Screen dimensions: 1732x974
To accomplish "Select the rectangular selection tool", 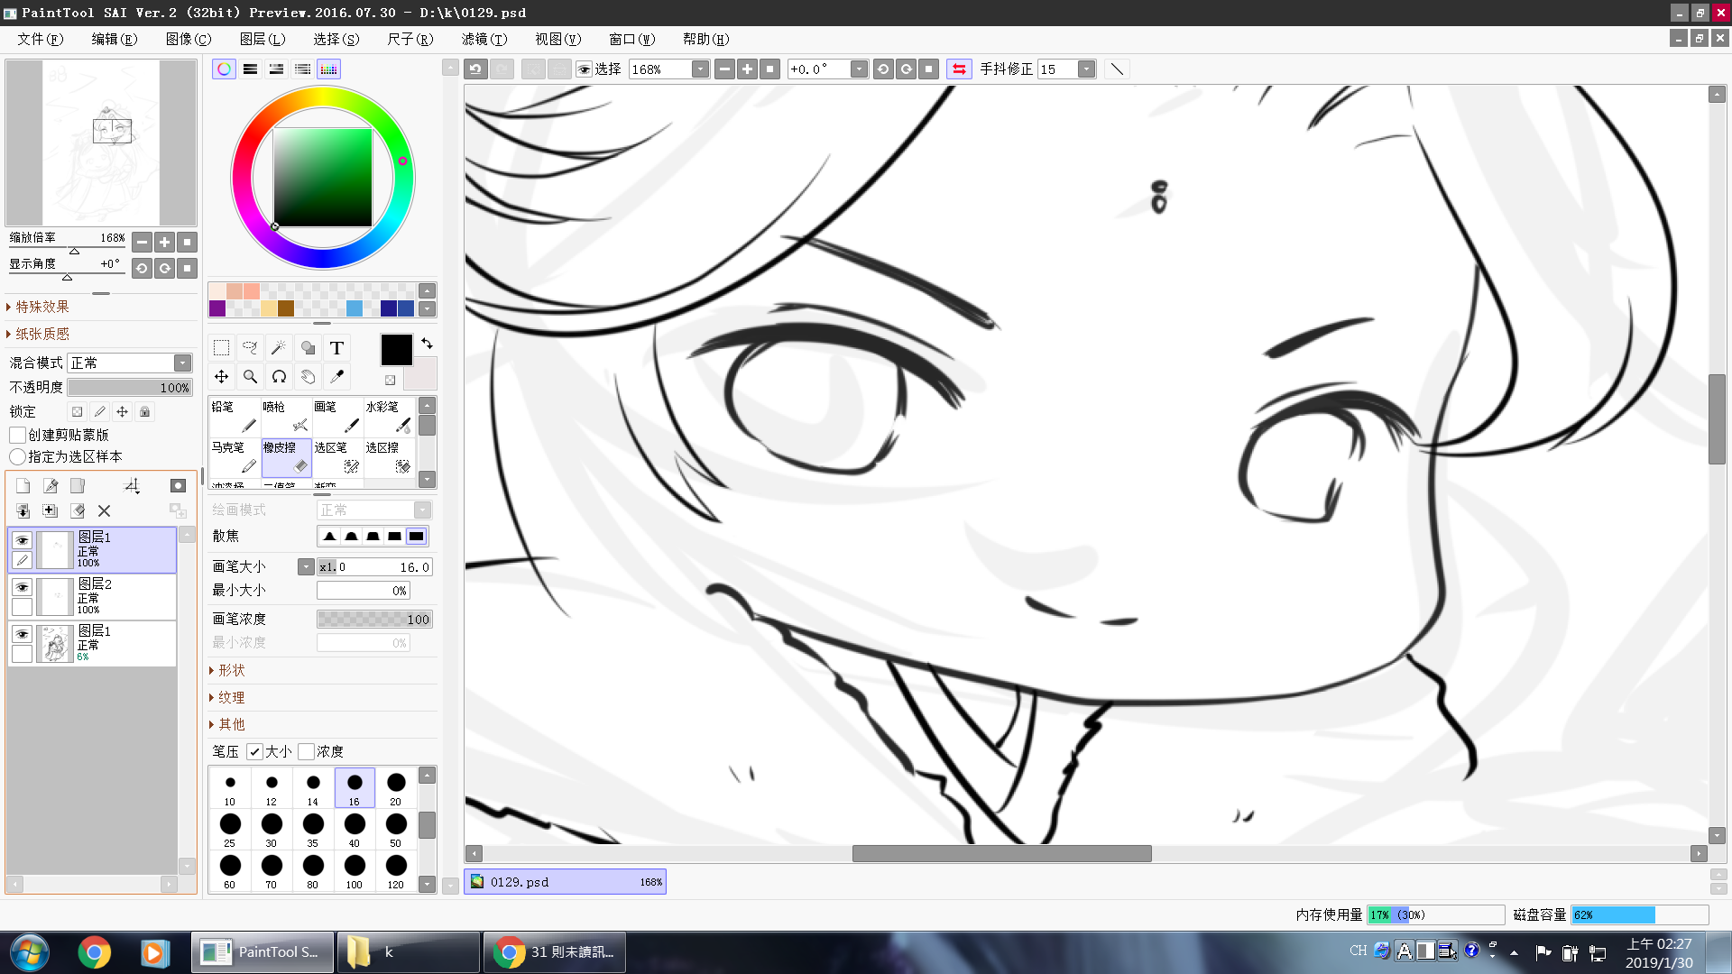I will coord(221,348).
